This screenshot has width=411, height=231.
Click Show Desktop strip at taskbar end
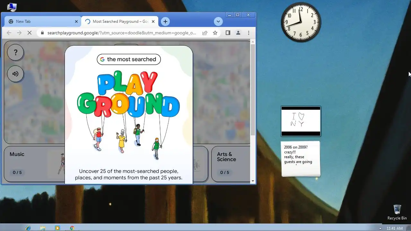(x=409, y=228)
